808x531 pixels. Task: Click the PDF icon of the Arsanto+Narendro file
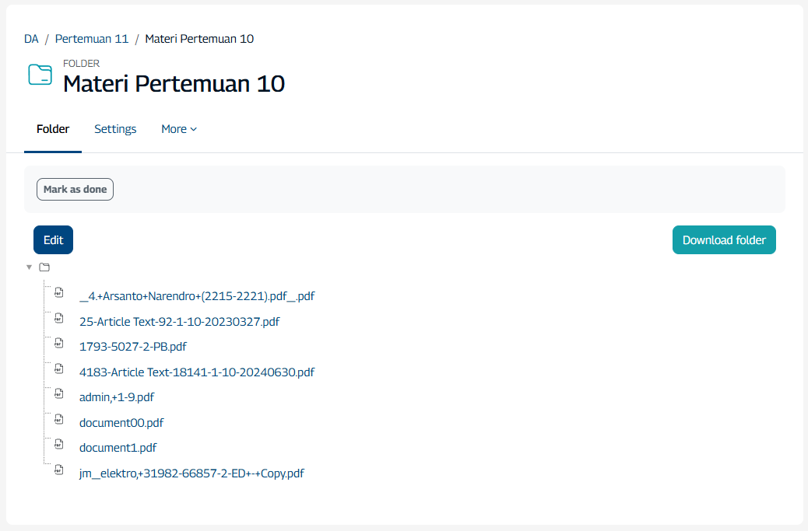58,292
